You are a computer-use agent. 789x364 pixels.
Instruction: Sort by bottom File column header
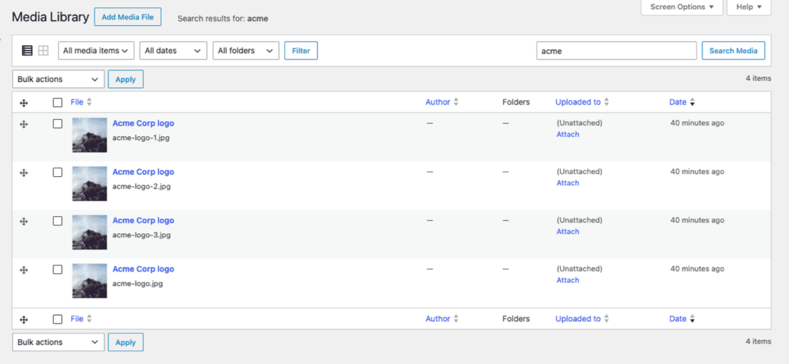click(x=77, y=319)
